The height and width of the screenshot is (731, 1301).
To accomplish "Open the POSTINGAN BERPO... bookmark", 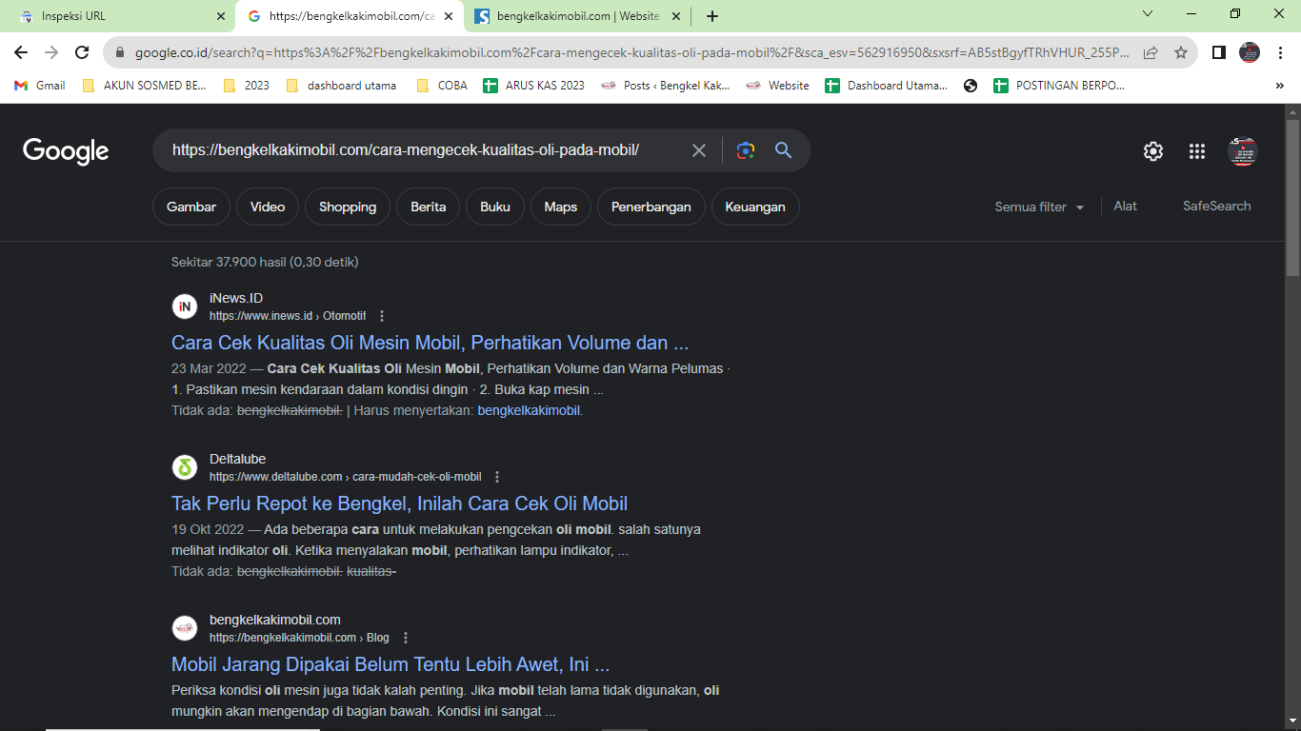I will coord(1059,86).
